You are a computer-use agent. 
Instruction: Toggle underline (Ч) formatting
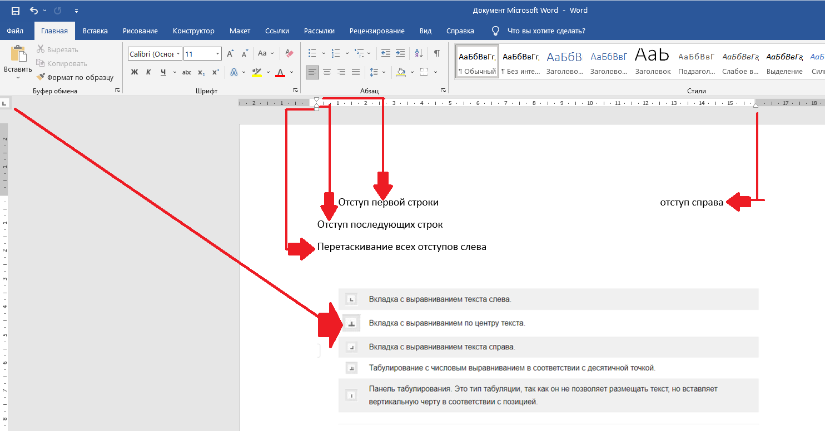pyautogui.click(x=163, y=72)
